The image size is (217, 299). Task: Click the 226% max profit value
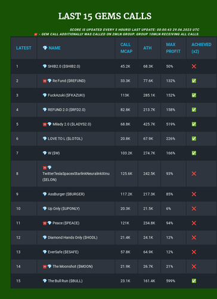170,139
